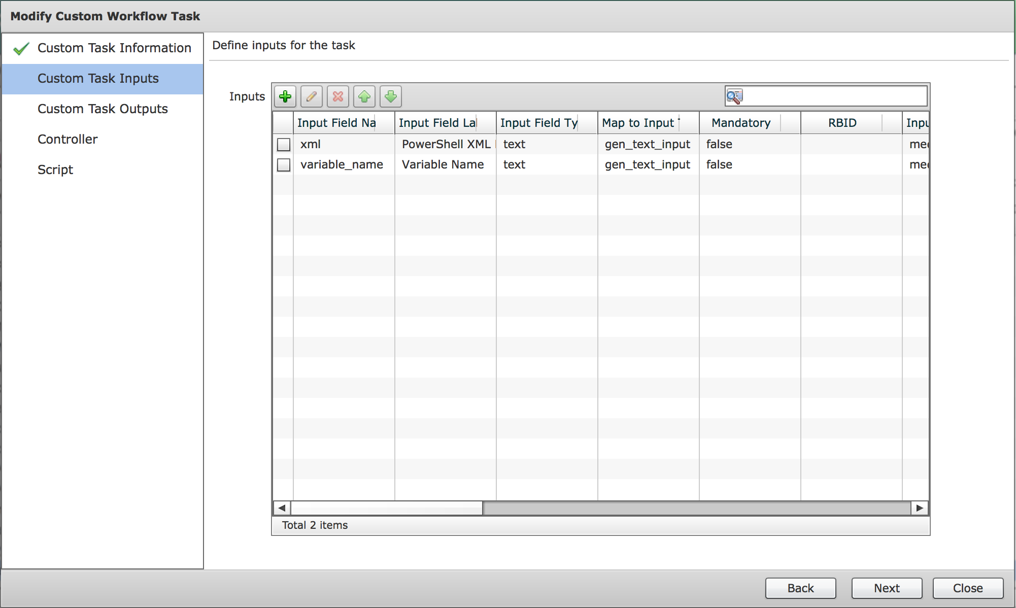Click the move up arrow icon
Screen dimensions: 1016x608
point(364,95)
